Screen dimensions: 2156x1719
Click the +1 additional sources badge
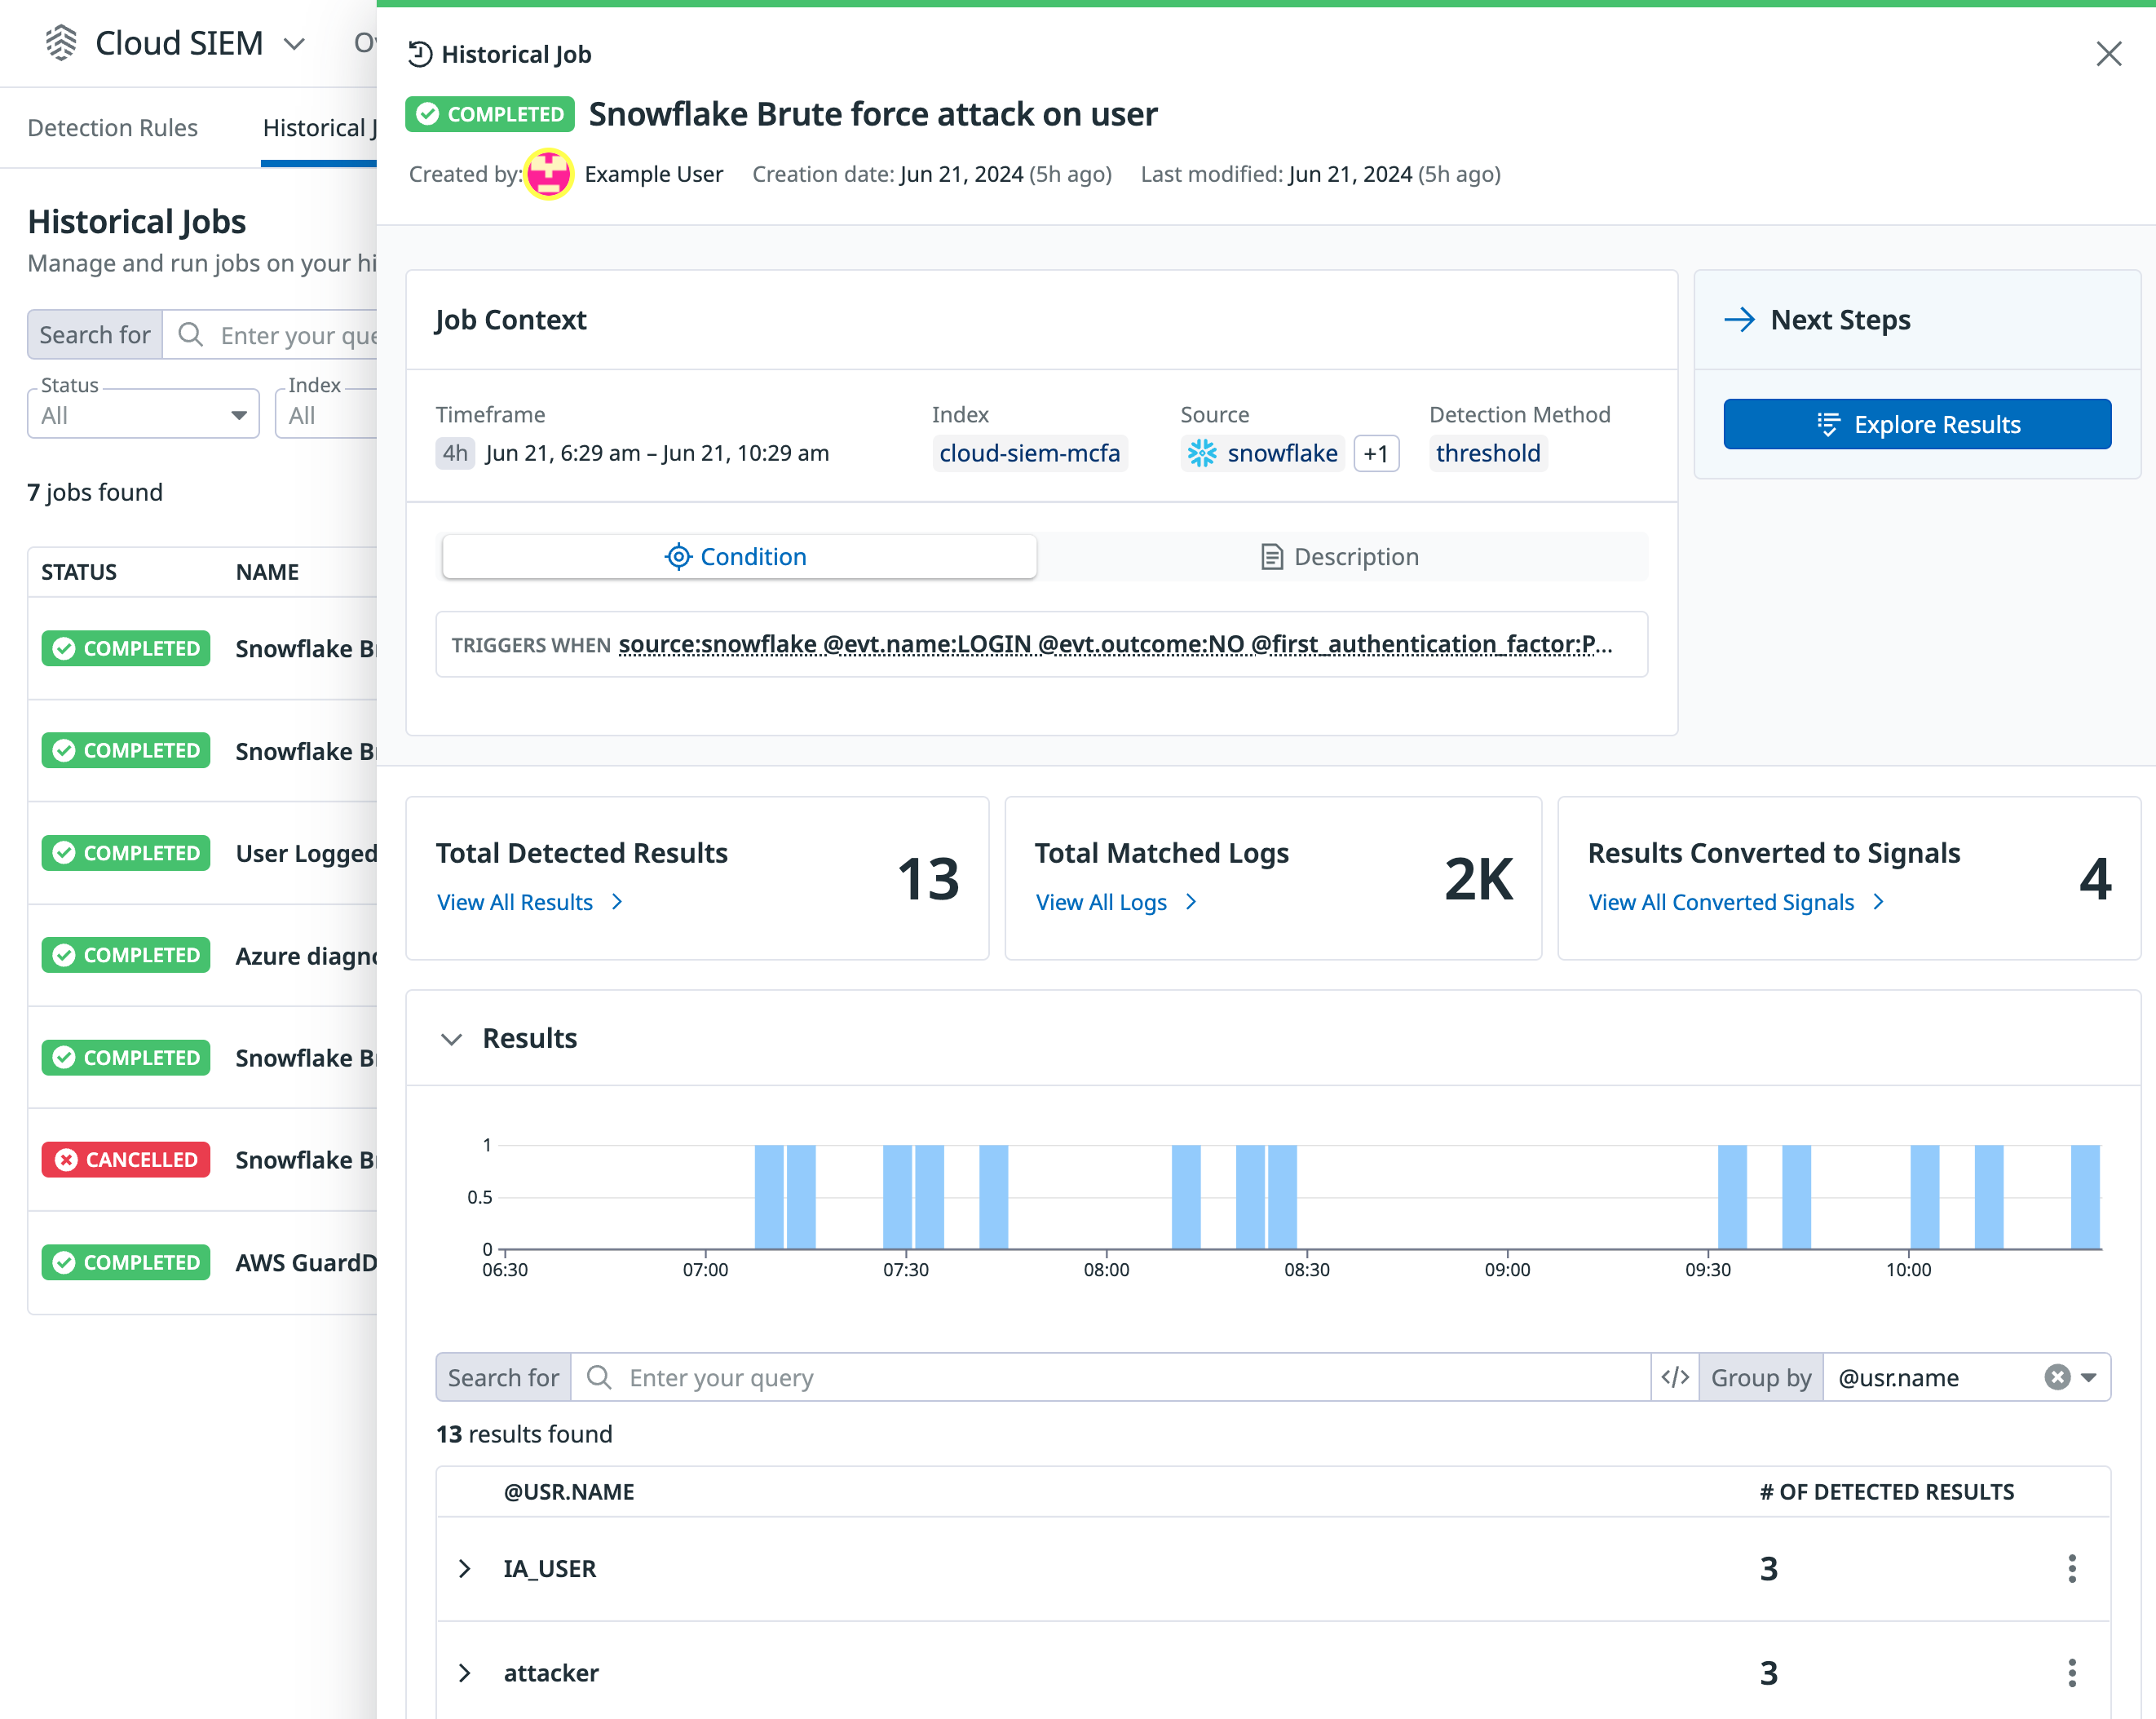pyautogui.click(x=1375, y=453)
